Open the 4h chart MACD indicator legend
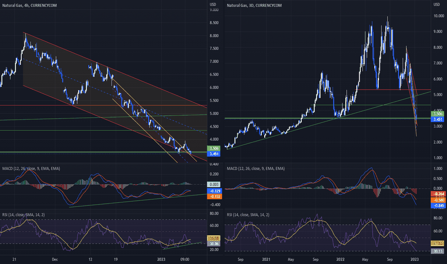This screenshot has height=264, width=447. tap(31, 168)
